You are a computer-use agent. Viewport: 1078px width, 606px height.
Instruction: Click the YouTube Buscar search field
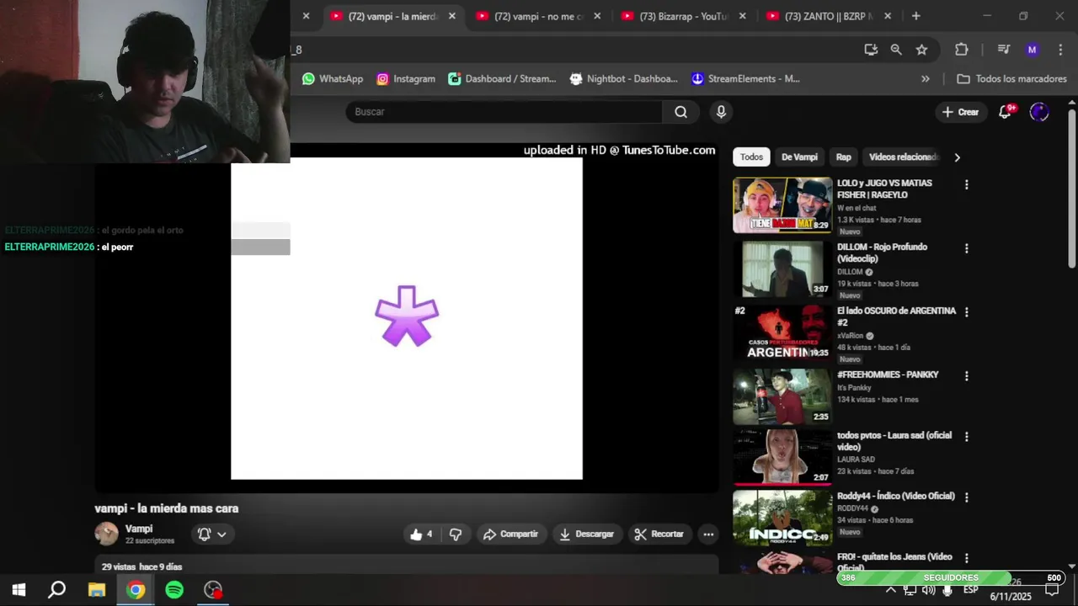coord(504,112)
